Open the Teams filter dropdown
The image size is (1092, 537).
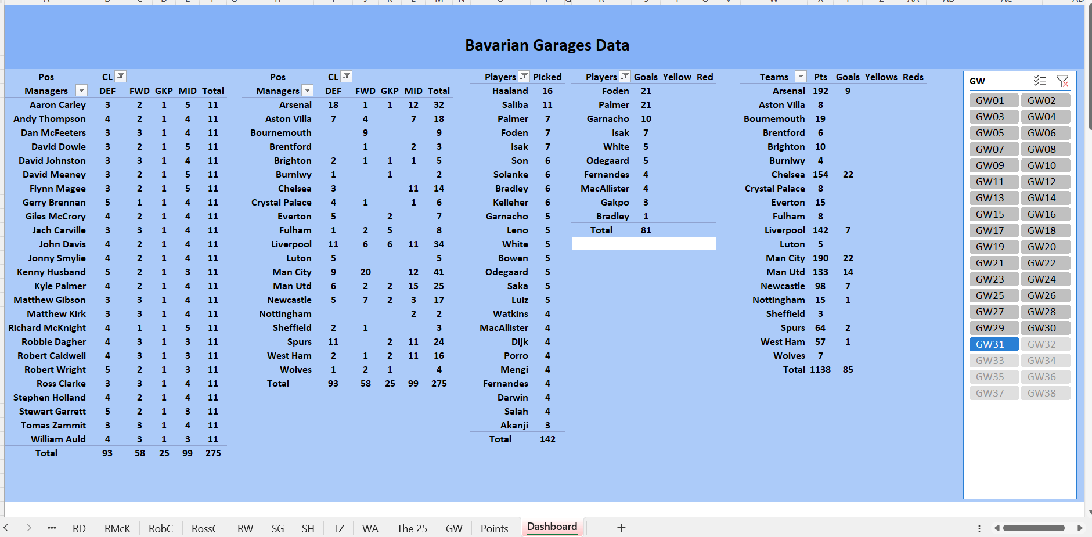click(801, 77)
